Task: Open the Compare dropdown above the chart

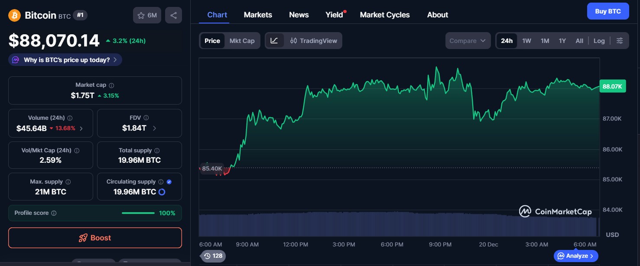Action: coord(468,40)
